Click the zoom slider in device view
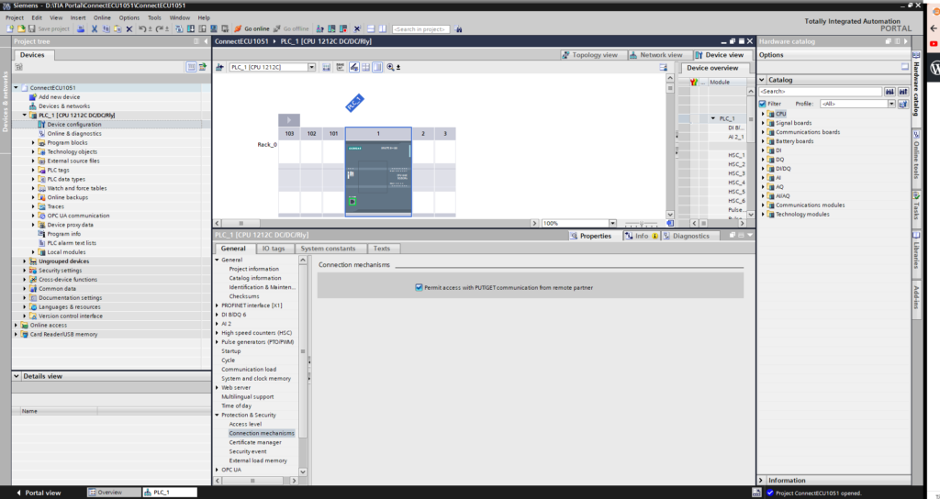940x499 pixels. pyautogui.click(x=641, y=224)
